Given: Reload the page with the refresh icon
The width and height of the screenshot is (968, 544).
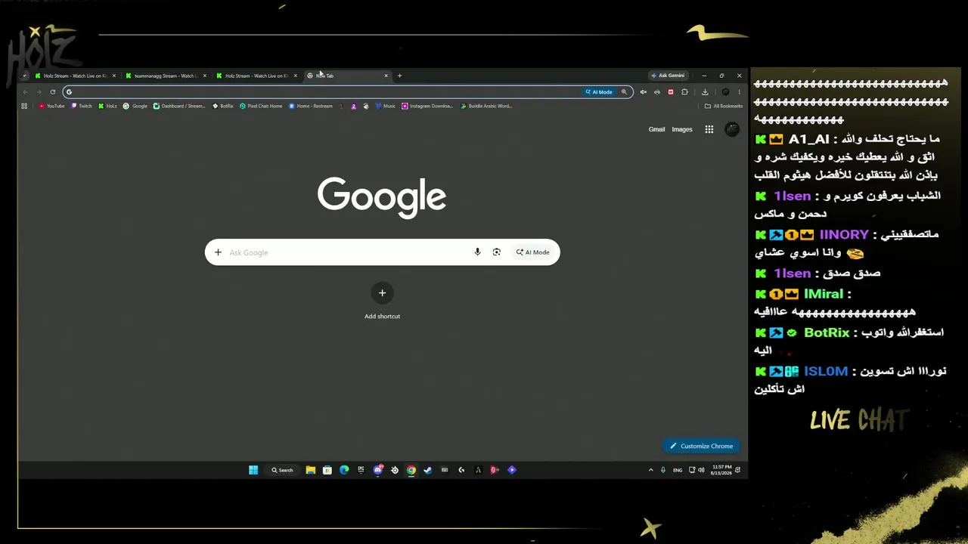Looking at the screenshot, I should tap(52, 92).
